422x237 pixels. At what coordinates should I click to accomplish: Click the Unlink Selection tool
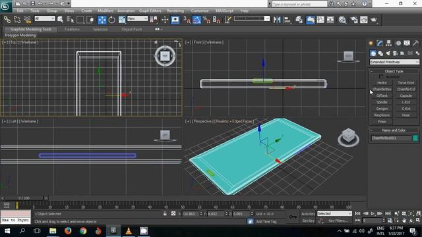[x=17, y=20]
